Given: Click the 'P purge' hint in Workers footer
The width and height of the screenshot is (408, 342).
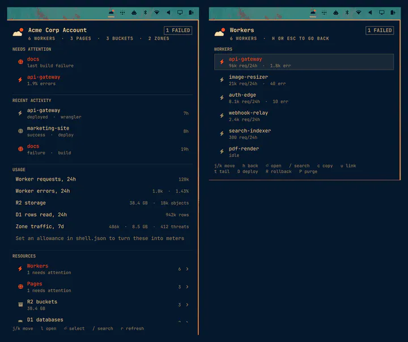Looking at the screenshot, I should [x=308, y=172].
